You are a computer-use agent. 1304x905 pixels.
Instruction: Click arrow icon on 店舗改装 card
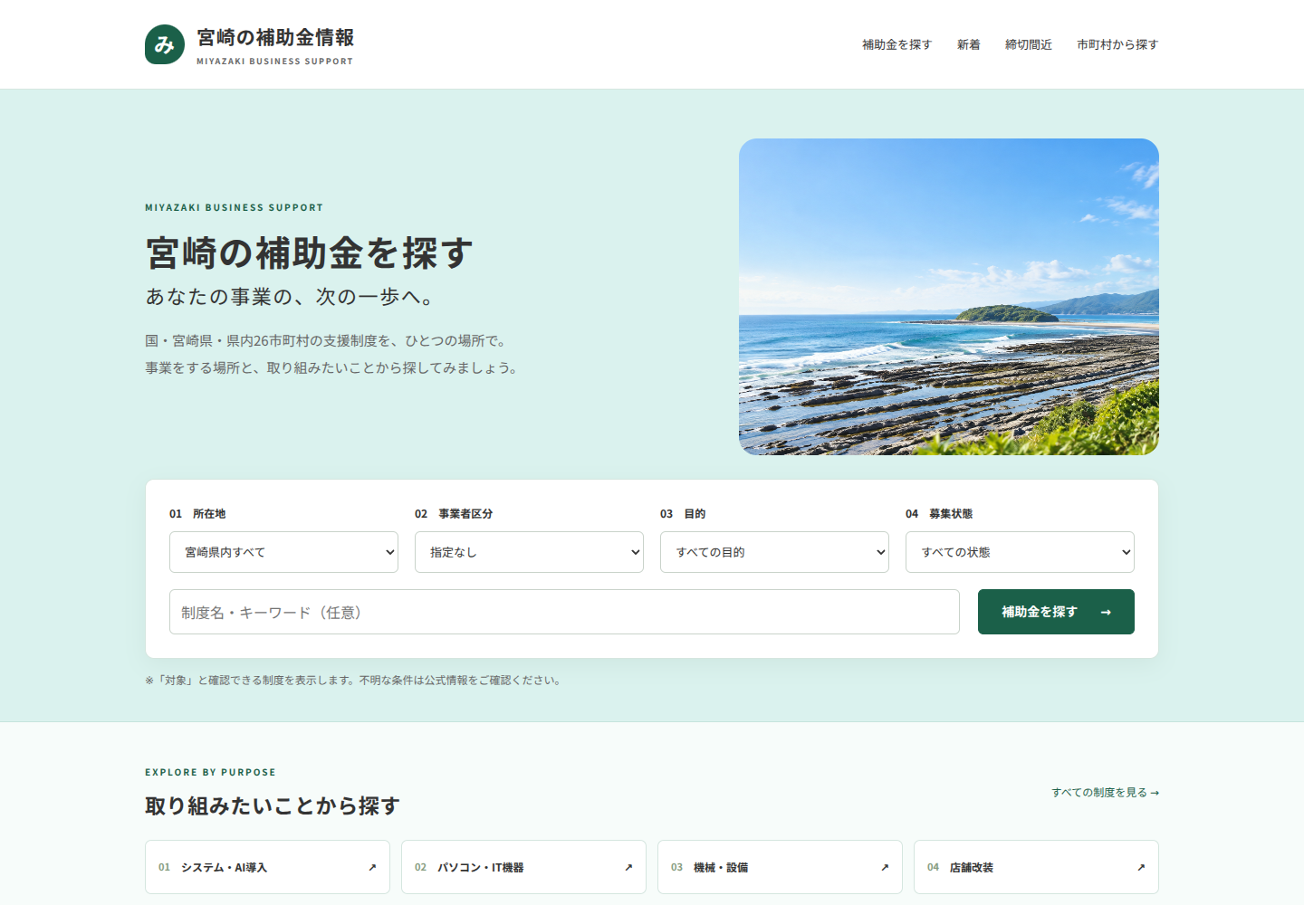(1141, 867)
